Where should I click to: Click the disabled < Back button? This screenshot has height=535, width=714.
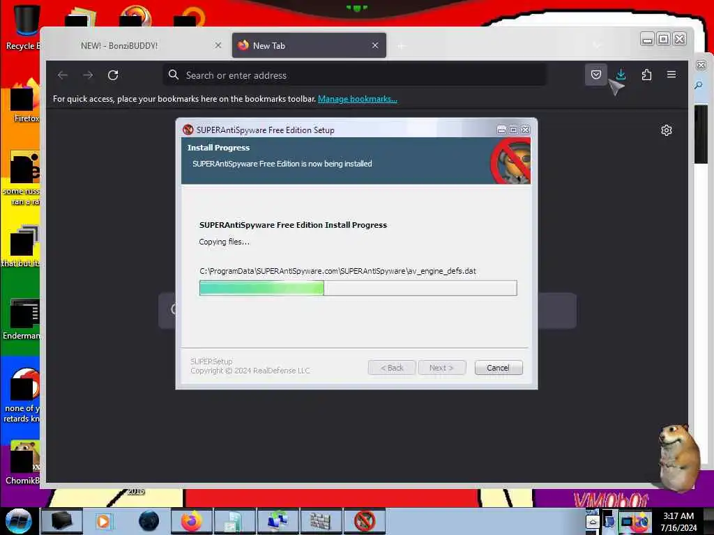click(x=392, y=368)
